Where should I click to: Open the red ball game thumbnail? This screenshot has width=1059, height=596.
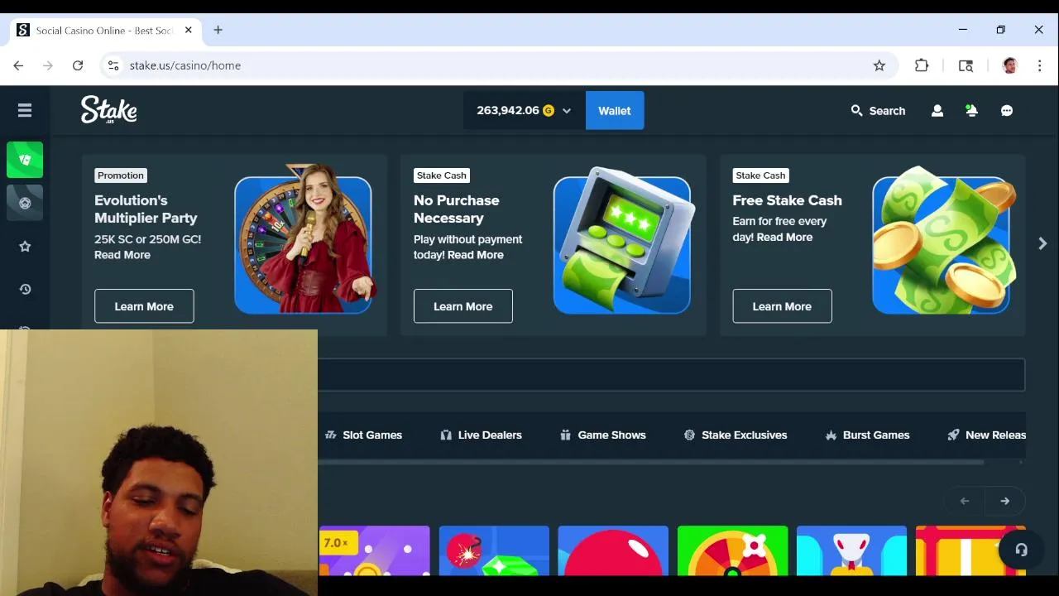tap(613, 550)
